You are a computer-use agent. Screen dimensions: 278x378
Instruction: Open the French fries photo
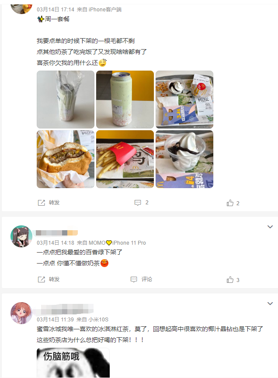tap(125, 159)
